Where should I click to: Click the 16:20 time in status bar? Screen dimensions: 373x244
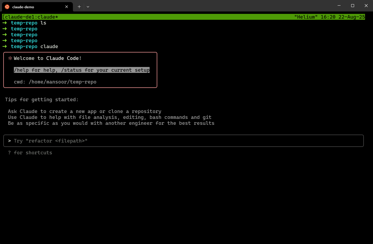[x=328, y=17]
